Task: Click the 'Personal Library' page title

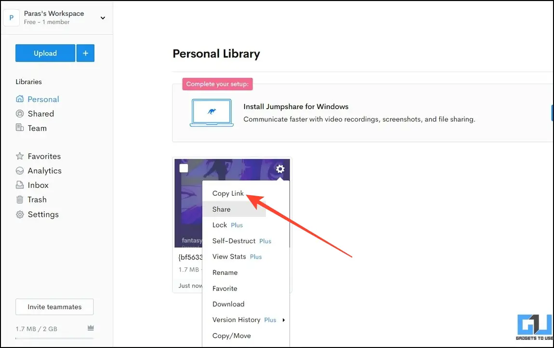Action: tap(216, 53)
